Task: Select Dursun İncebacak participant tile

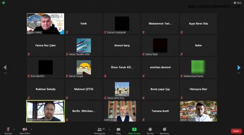Action: click(122, 24)
